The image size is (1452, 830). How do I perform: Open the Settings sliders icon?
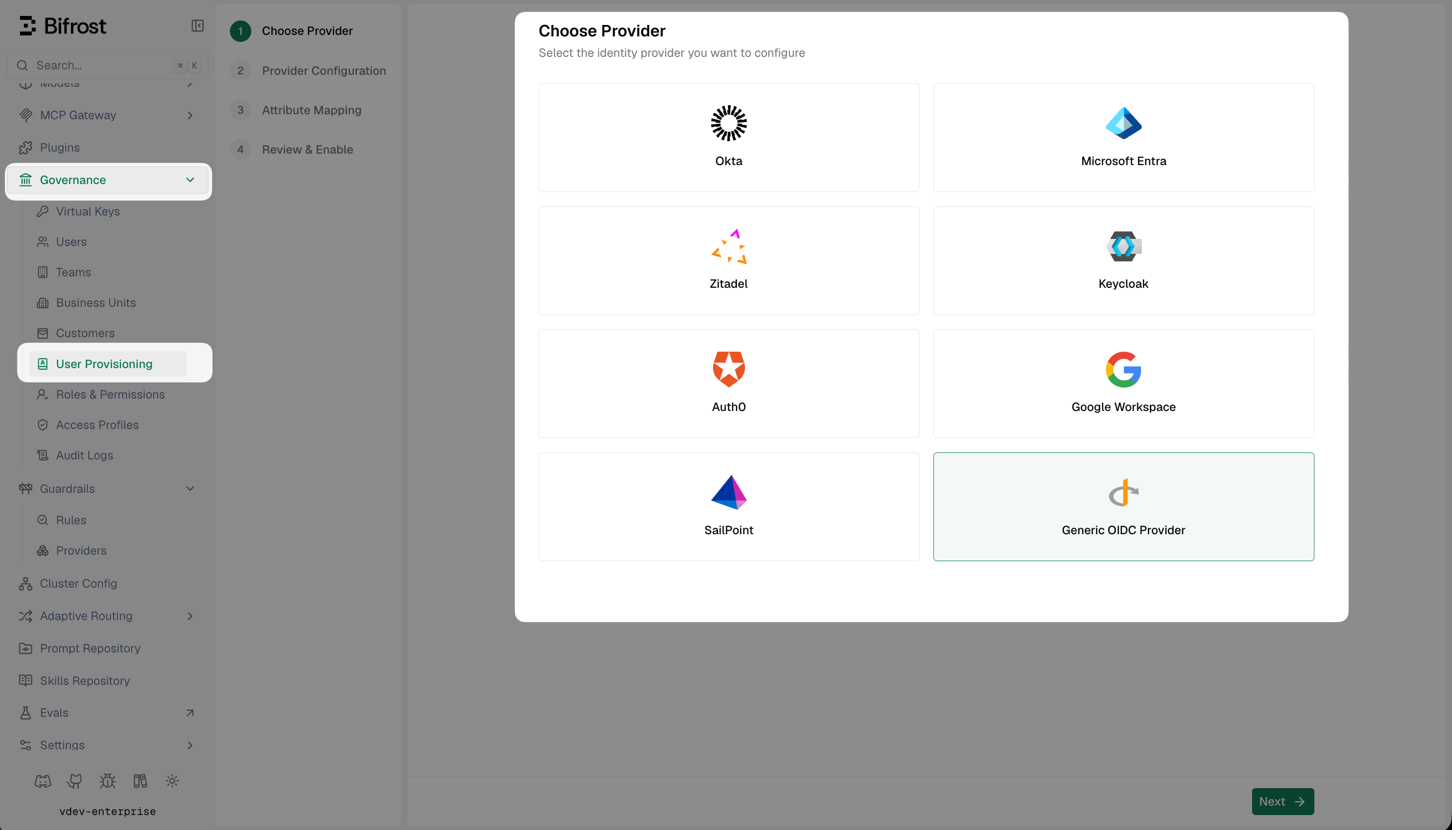pyautogui.click(x=25, y=746)
